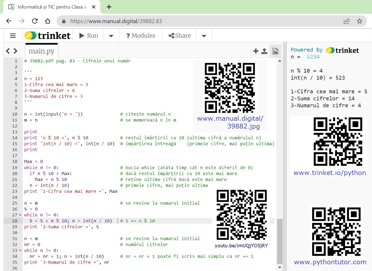Screen dimensions: 372x271
Task: Click line number 28 in the gutter
Action: 15,221
